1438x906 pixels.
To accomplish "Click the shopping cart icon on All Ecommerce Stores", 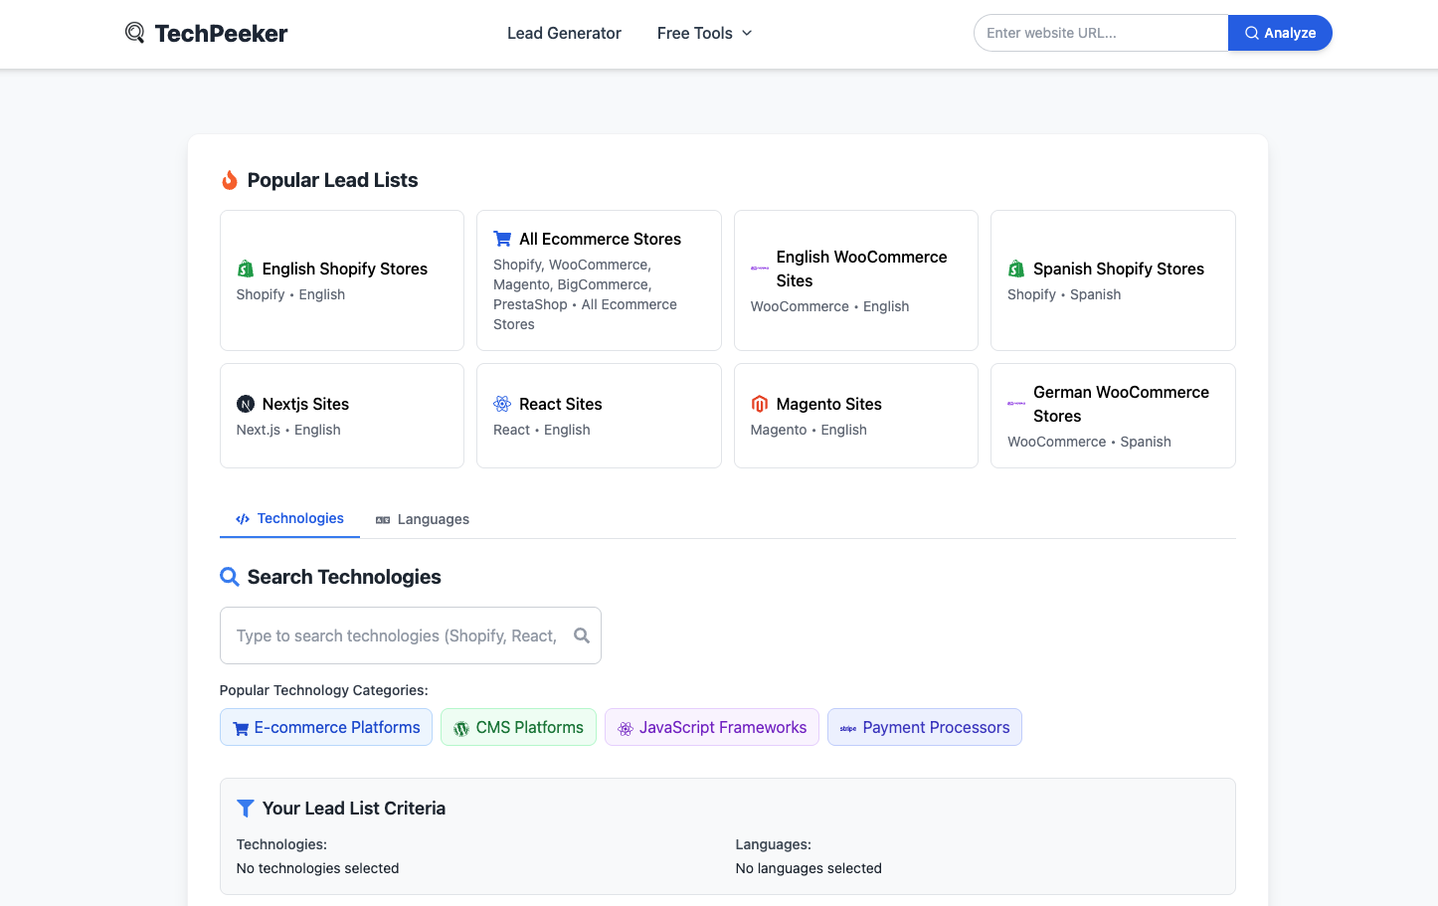I will [502, 239].
